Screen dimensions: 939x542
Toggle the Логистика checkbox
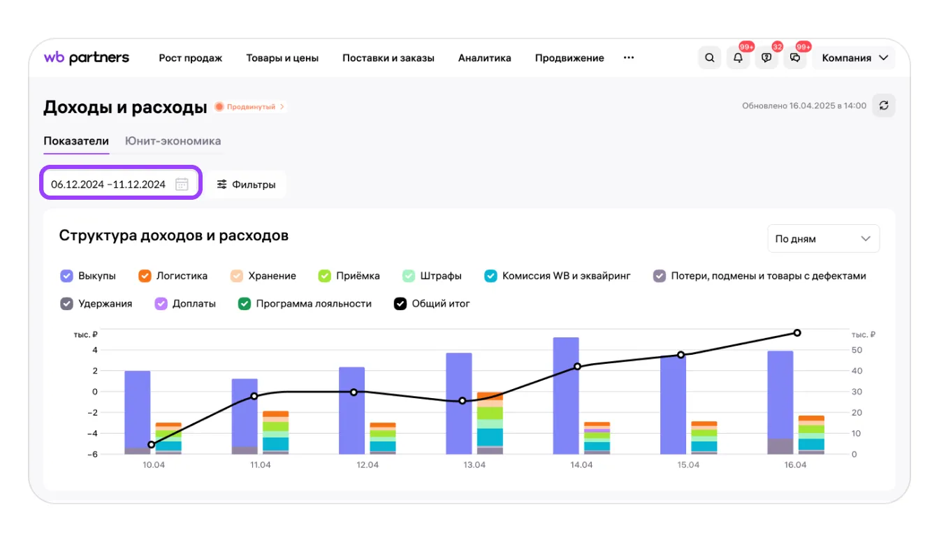pos(145,276)
